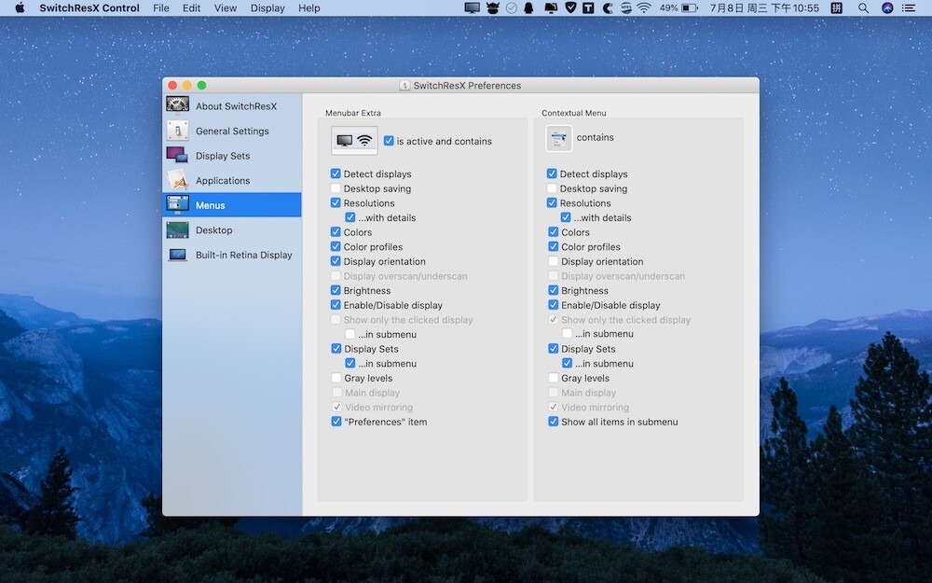Screen dimensions: 932x583
Task: Click the title bar SwitchResX Preferences document icon
Action: coord(404,85)
